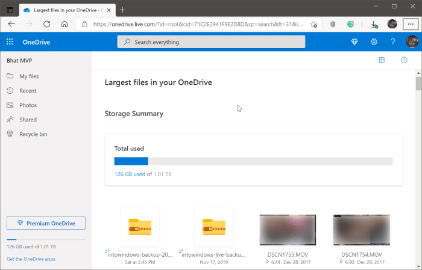Viewport: 422px width, 270px height.
Task: Open a new browser tab
Action: pos(123,10)
